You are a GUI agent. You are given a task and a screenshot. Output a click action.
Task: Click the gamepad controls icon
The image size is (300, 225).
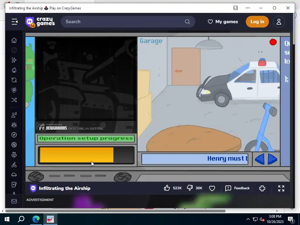click(x=262, y=188)
